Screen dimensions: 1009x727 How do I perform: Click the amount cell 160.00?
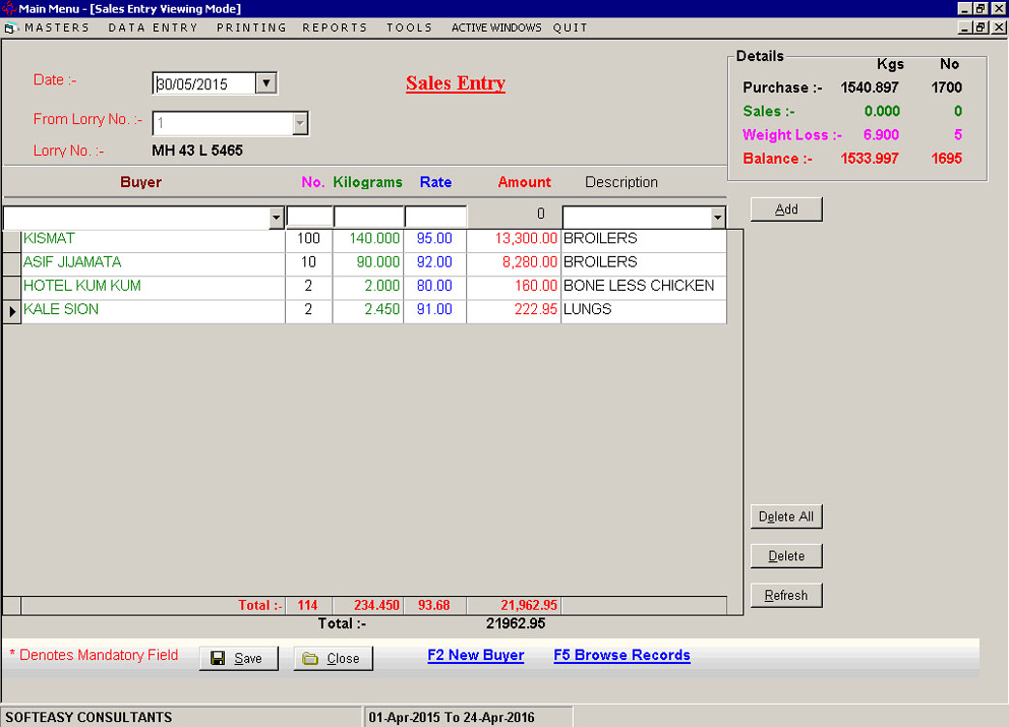click(514, 286)
